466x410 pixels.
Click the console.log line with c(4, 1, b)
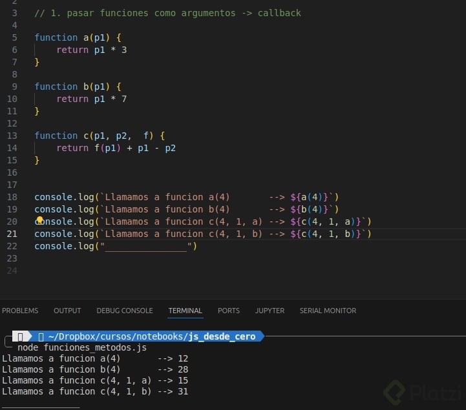coord(203,234)
